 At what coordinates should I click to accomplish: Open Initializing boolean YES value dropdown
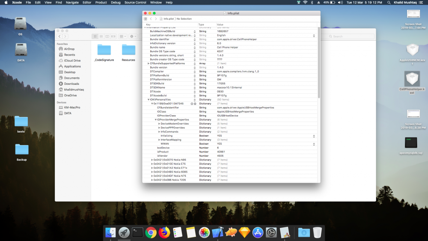pyautogui.click(x=314, y=136)
